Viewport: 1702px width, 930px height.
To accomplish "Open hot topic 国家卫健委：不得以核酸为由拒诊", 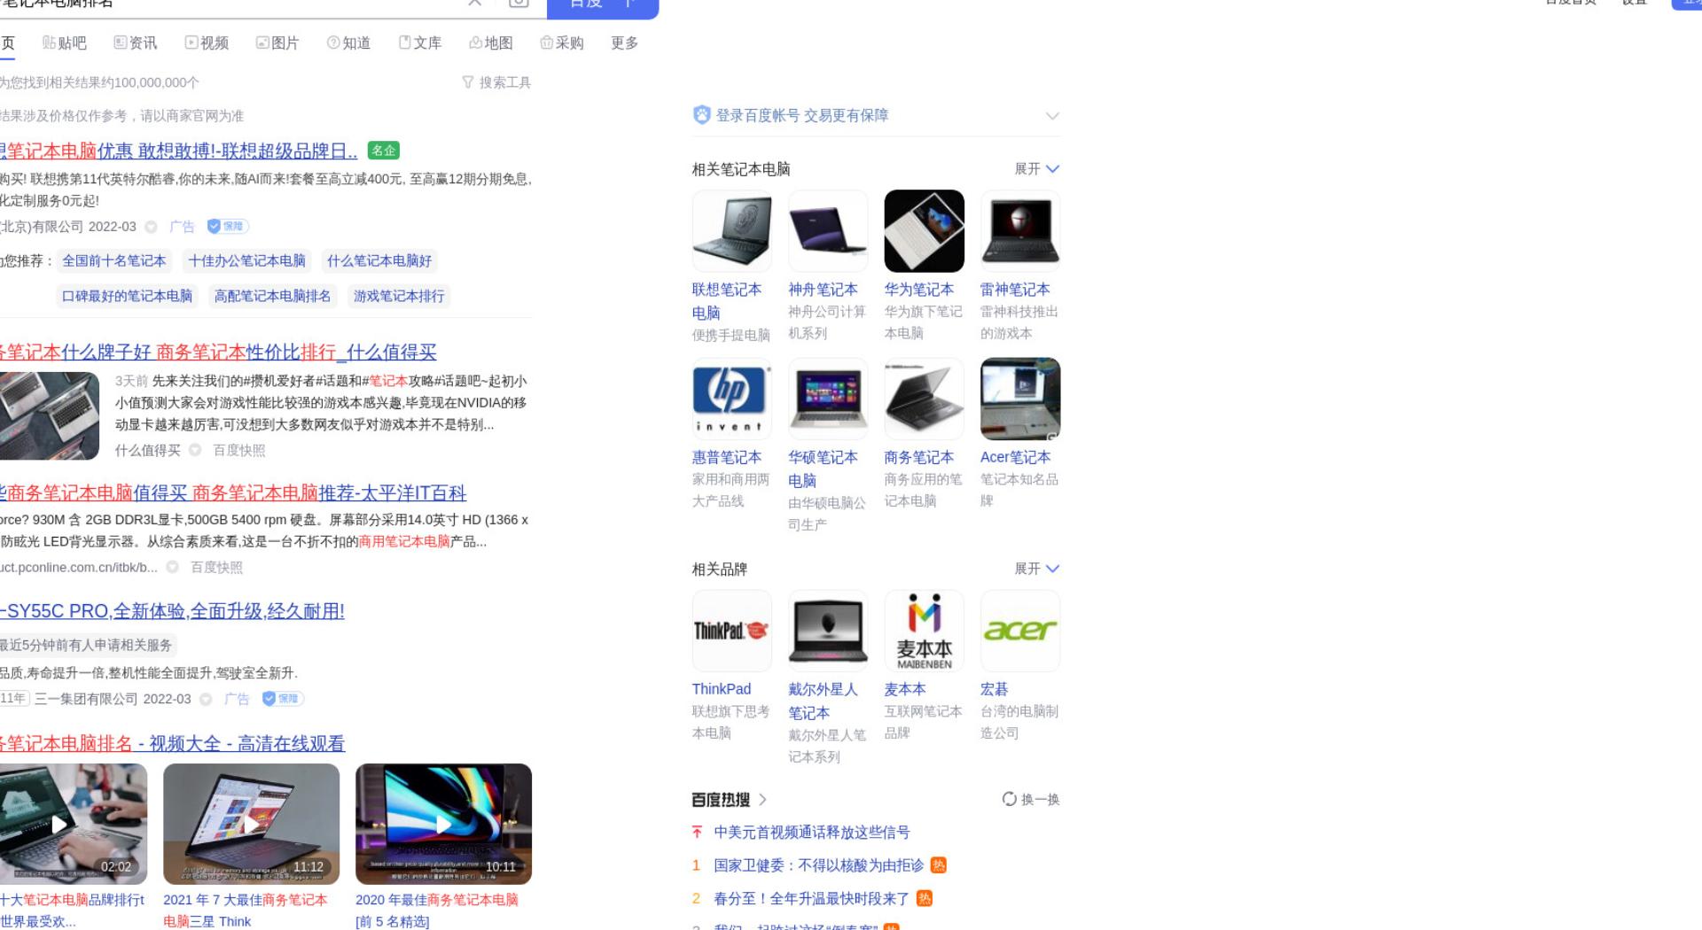I will point(819,865).
